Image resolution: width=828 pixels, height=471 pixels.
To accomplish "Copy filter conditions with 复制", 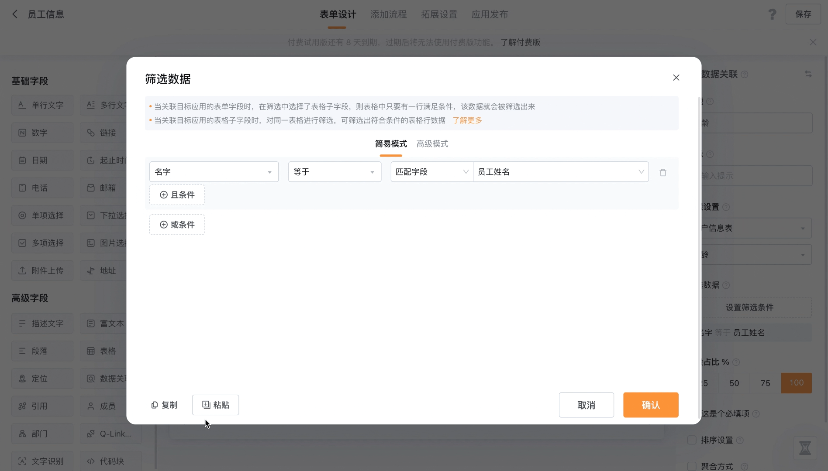I will tap(164, 405).
